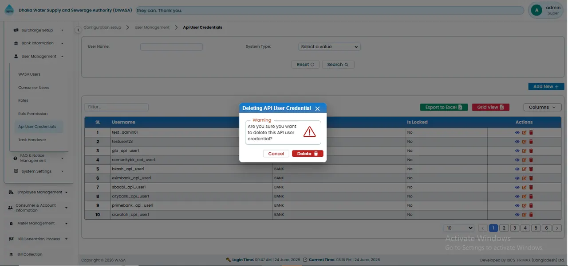Delete primebank_api_user1 trash icon
Screen dimensions: 568x266
tap(531, 205)
